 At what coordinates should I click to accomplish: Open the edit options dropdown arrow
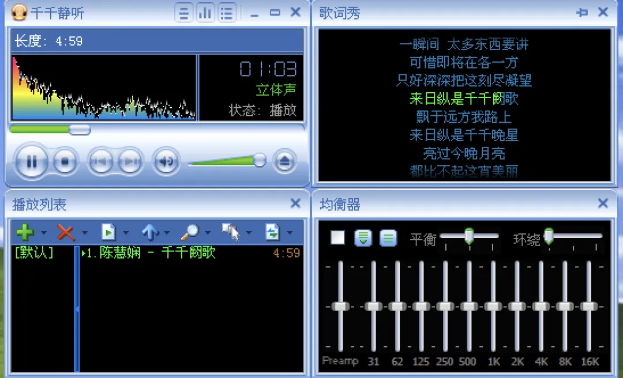tap(249, 233)
